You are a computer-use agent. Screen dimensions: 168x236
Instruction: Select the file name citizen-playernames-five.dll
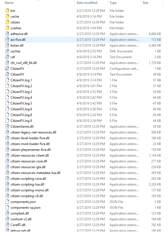(x=31, y=150)
